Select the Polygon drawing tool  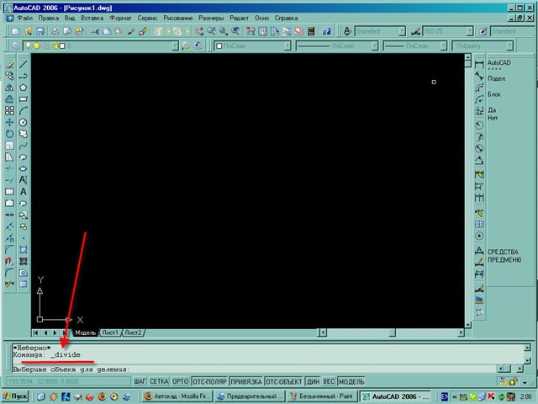point(24,87)
